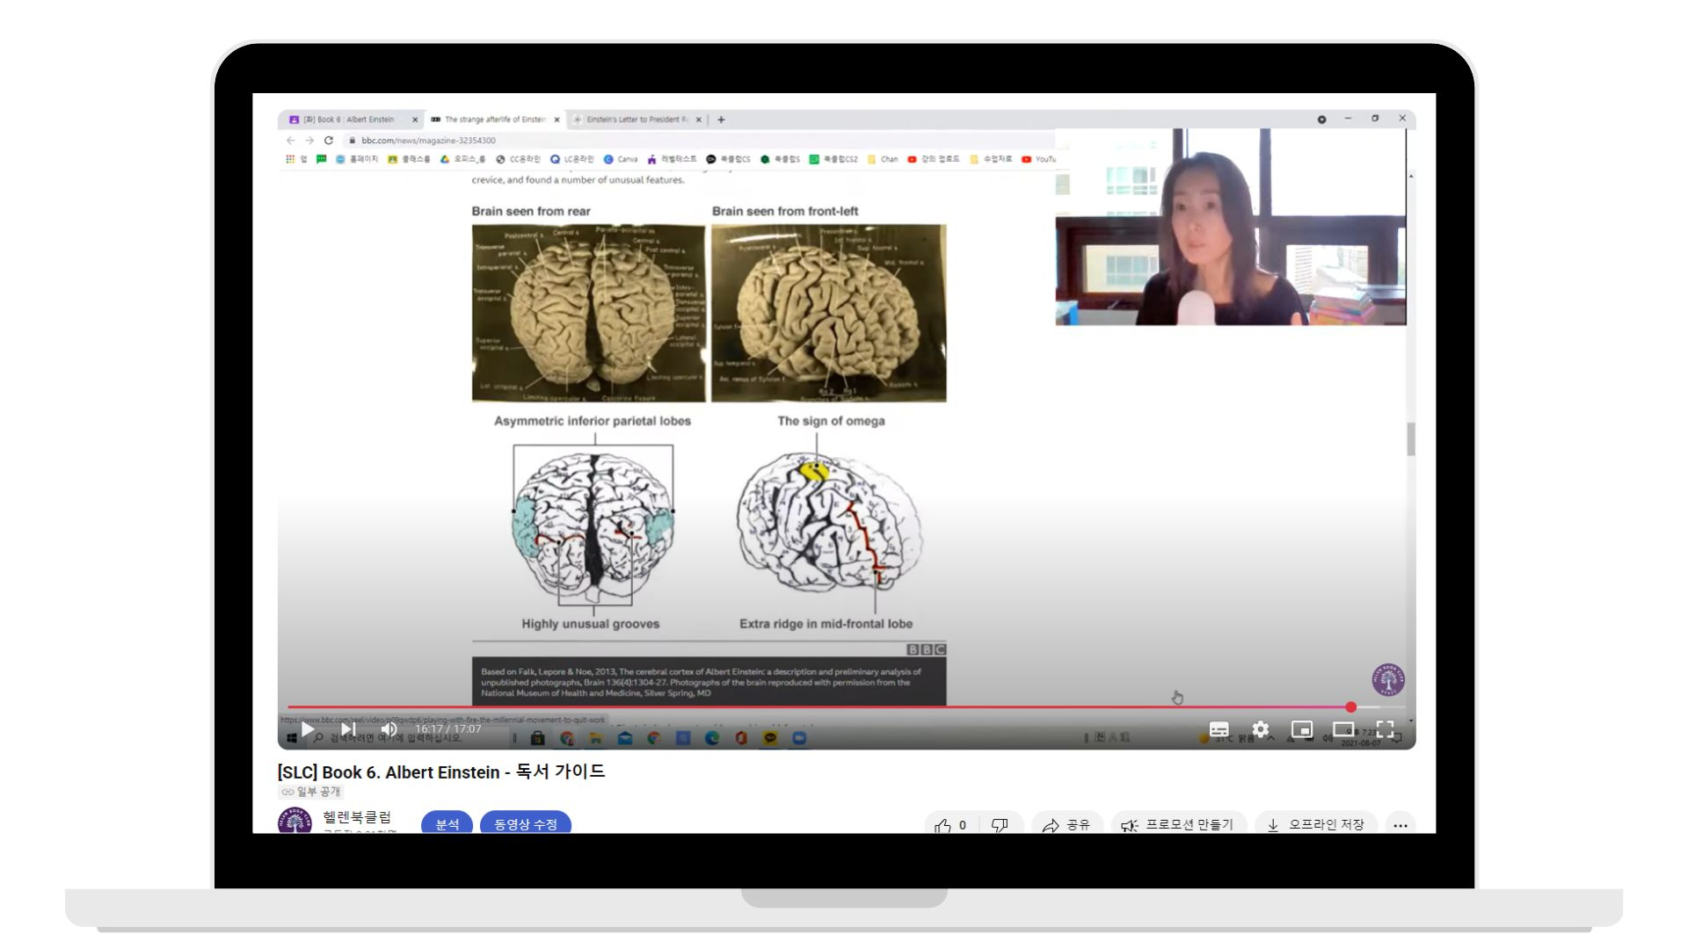Switch to miniplayer mode

(1301, 729)
